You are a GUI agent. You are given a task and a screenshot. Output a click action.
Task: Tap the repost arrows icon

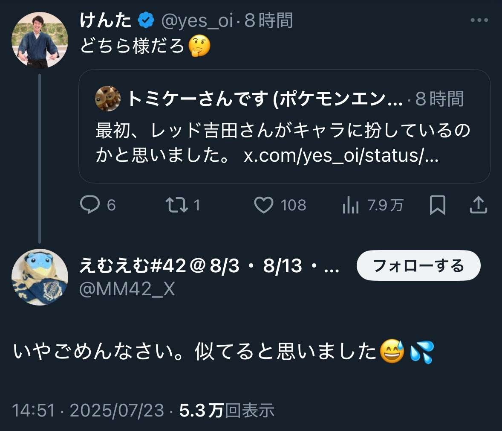176,205
